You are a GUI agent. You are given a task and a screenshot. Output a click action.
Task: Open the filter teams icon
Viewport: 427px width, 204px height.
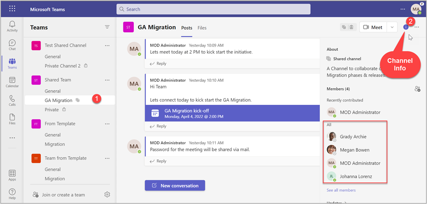(107, 27)
